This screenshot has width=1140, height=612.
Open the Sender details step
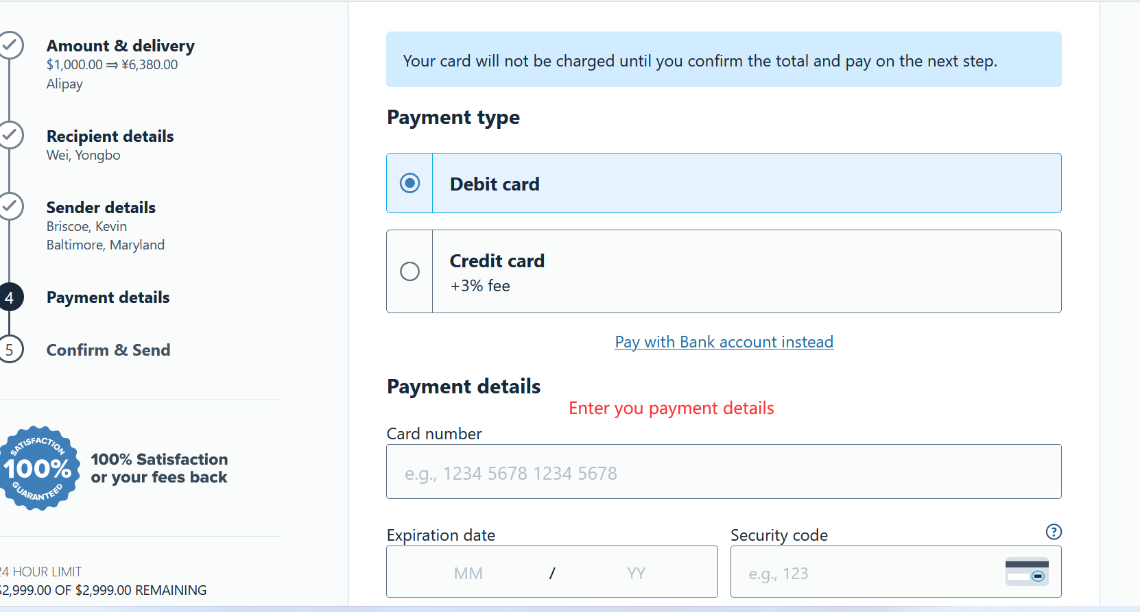[x=101, y=208]
